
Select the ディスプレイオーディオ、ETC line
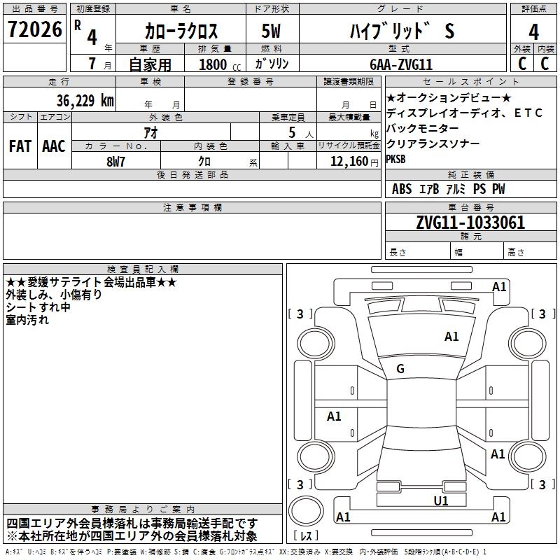click(464, 113)
